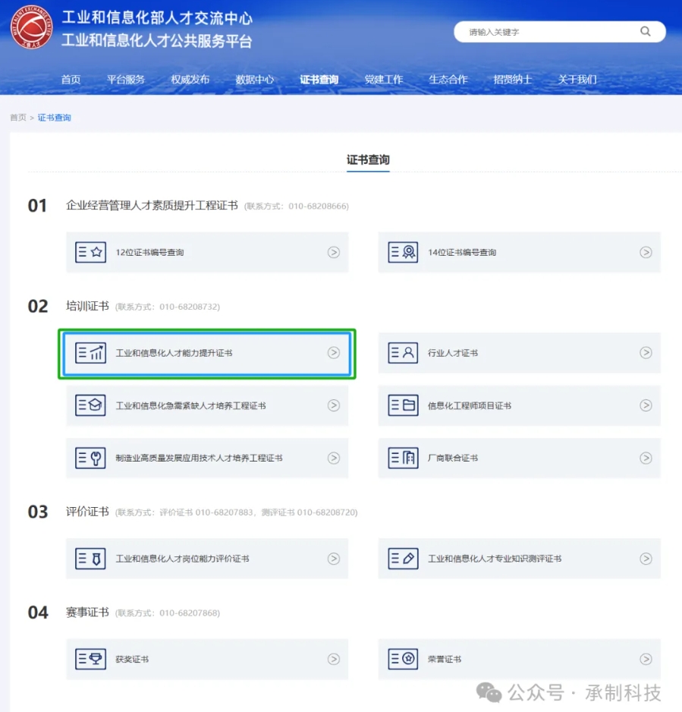The height and width of the screenshot is (712, 682).
Task: Open 厂商联合证书 query
Action: [x=520, y=458]
